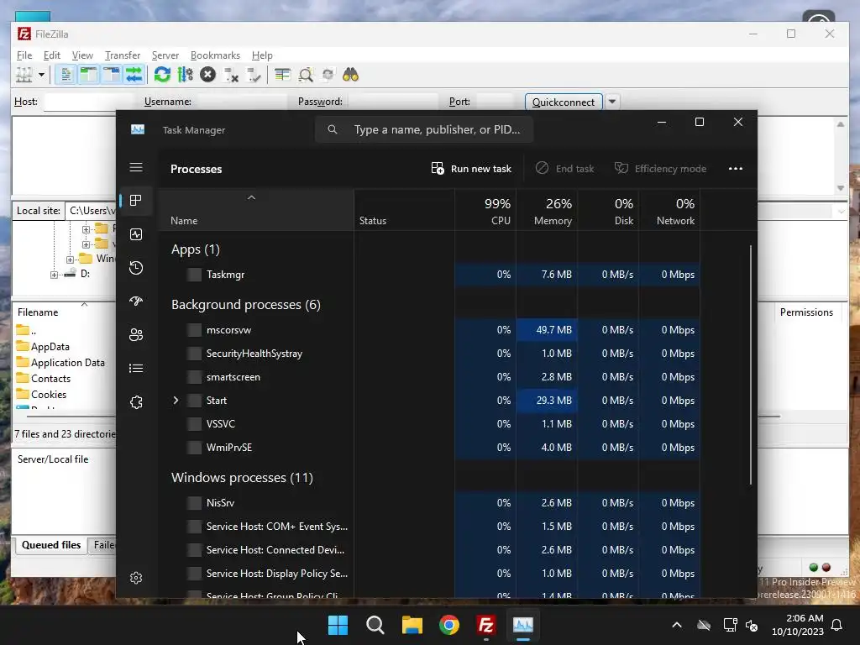
Task: Open FileZilla Server menu
Action: point(165,55)
